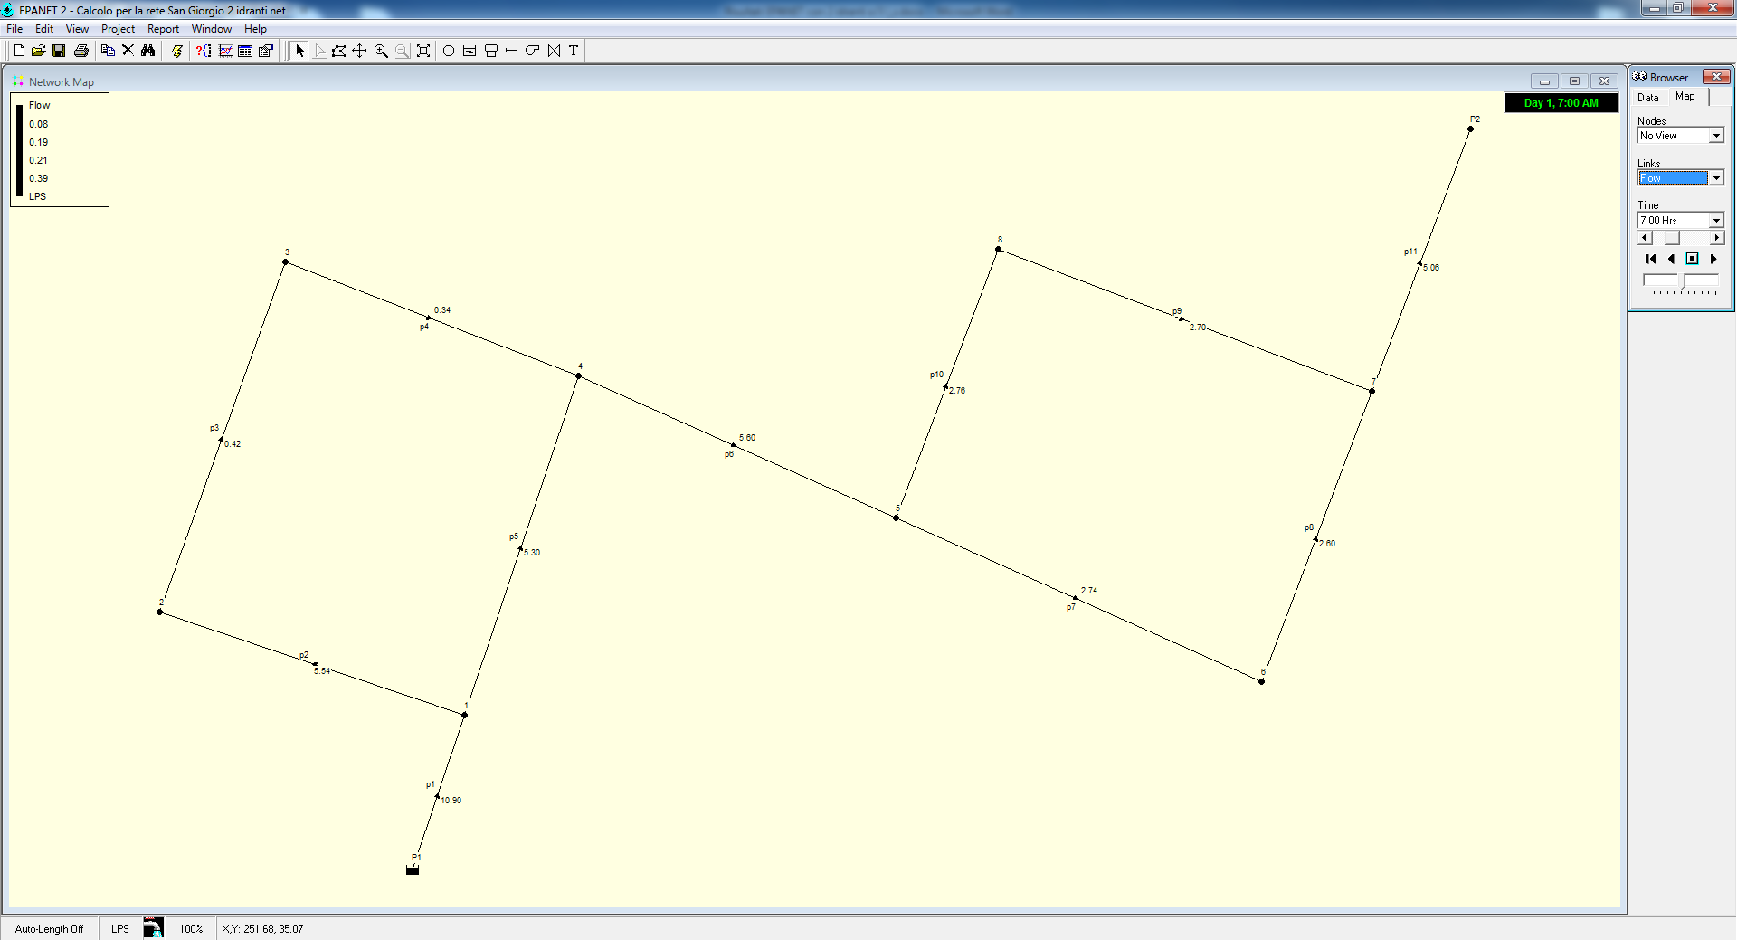Show the full extent of the map
1737x940 pixels.
(x=422, y=51)
